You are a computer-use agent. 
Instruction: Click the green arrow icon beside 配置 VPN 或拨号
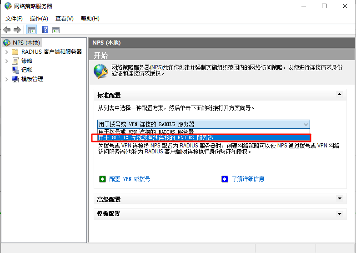pyautogui.click(x=102, y=179)
